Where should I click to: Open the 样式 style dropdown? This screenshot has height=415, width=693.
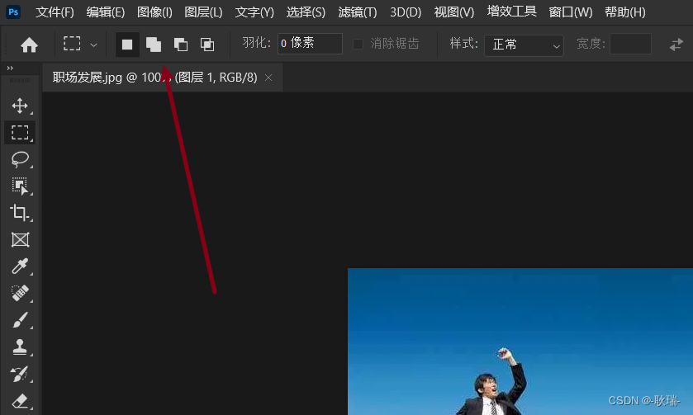[x=524, y=45]
